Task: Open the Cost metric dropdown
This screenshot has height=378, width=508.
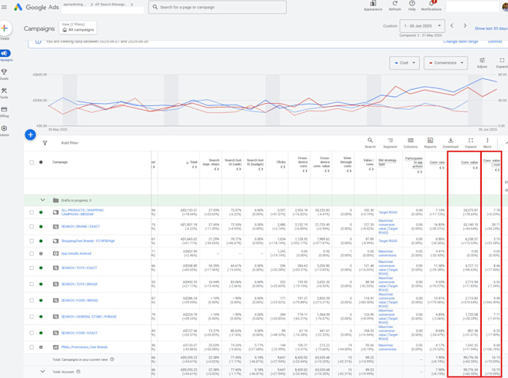Action: pos(404,63)
